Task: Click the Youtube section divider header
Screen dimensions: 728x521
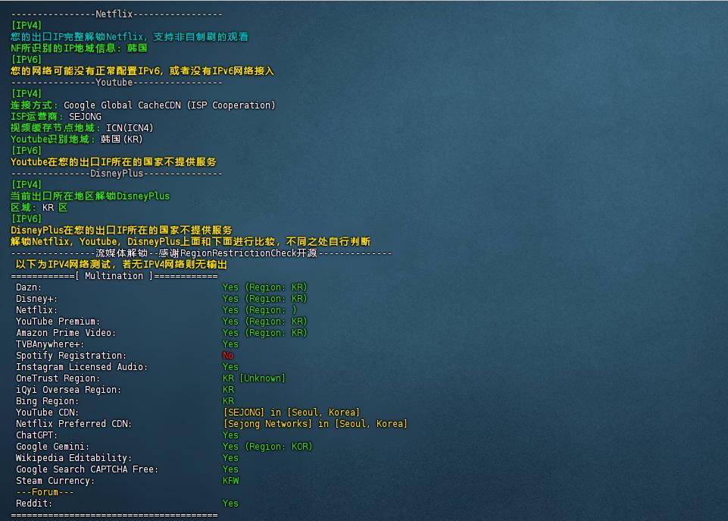Action: pyautogui.click(x=117, y=82)
